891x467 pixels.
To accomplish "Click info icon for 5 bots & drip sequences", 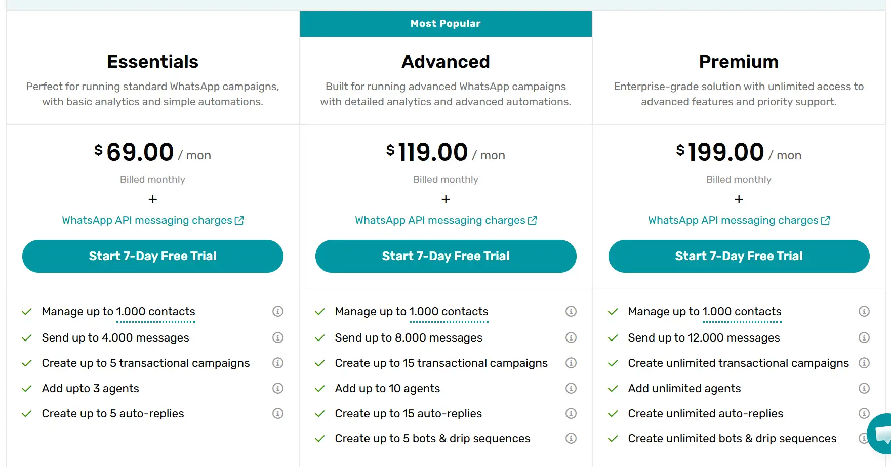I will (571, 438).
